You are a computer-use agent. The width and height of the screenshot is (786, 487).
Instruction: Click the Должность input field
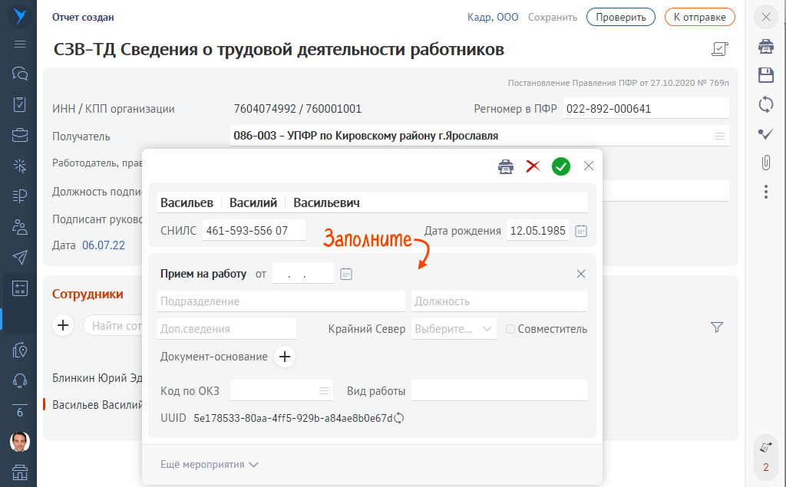click(x=499, y=301)
